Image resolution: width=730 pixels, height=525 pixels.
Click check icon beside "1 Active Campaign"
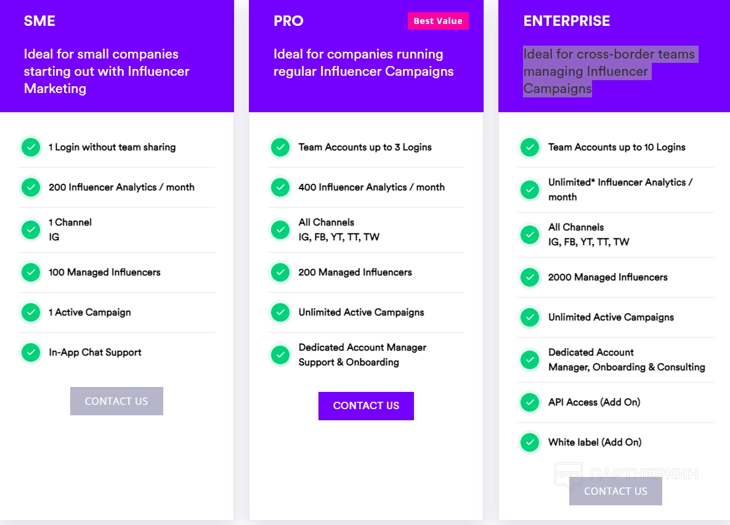pyautogui.click(x=31, y=312)
